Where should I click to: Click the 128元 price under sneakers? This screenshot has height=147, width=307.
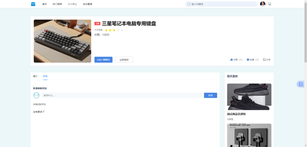230,119
